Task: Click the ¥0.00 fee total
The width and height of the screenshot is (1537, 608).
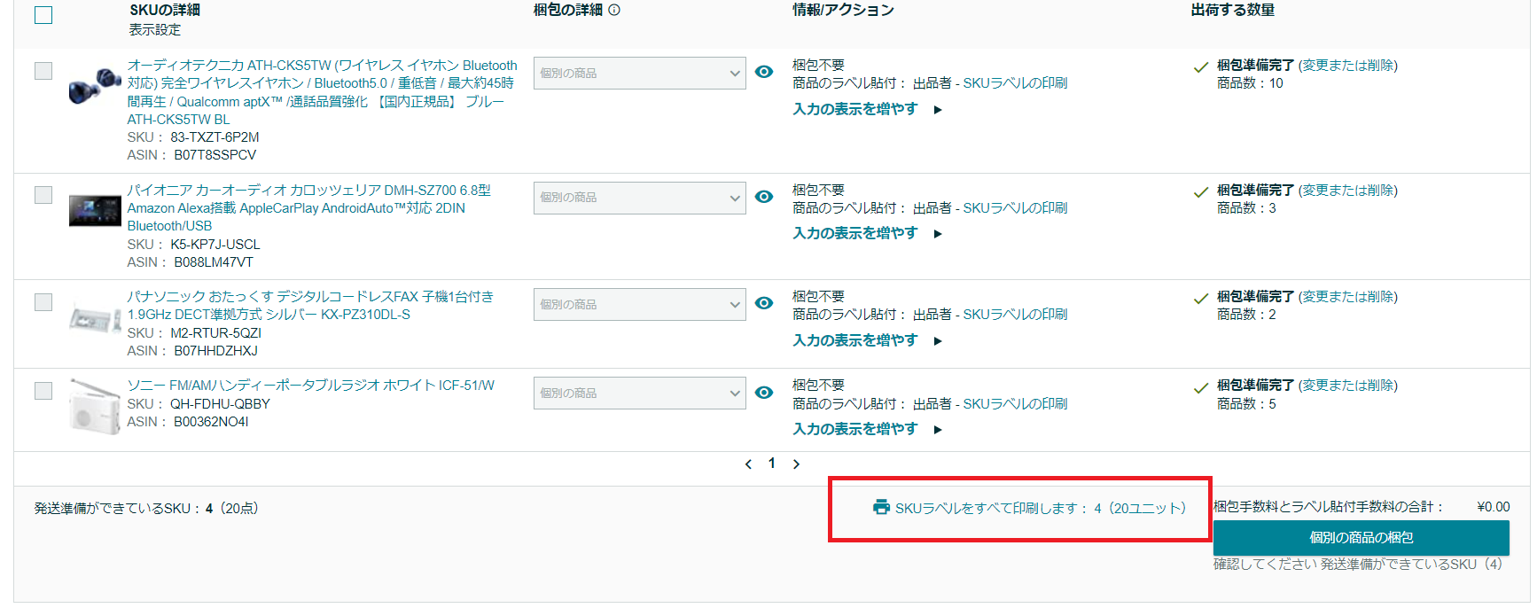Action: [x=1494, y=507]
